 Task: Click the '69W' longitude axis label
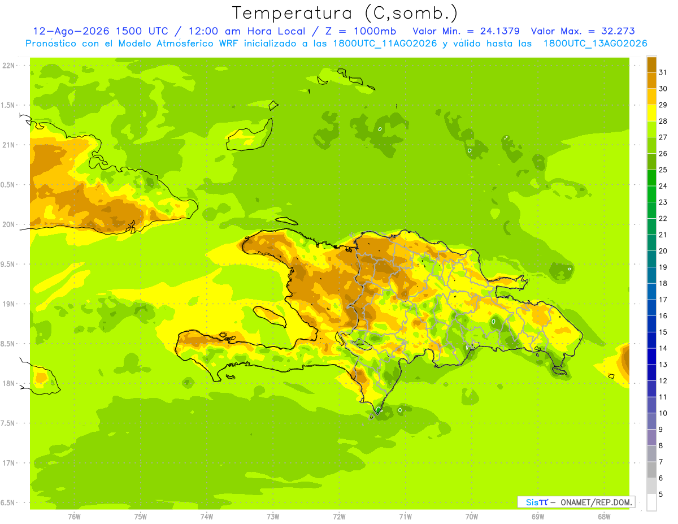coord(537,516)
